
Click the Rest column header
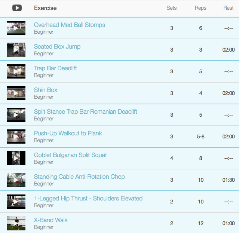(x=228, y=8)
